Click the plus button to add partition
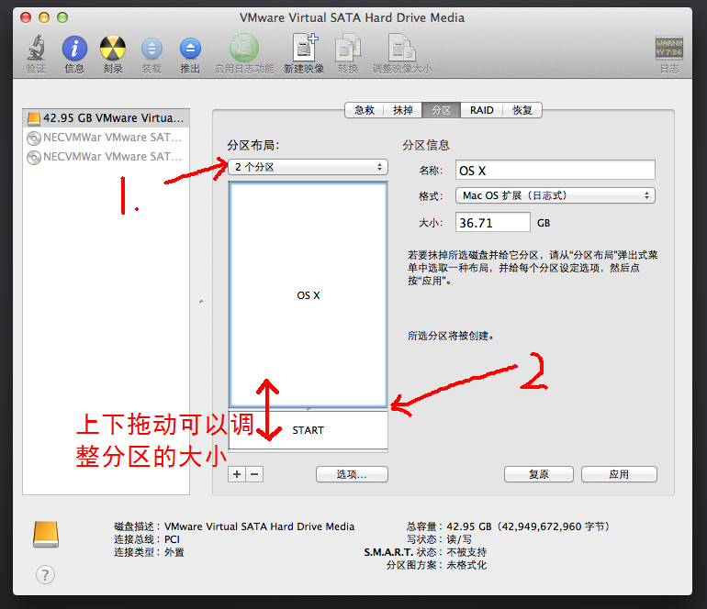The height and width of the screenshot is (609, 707). click(237, 474)
